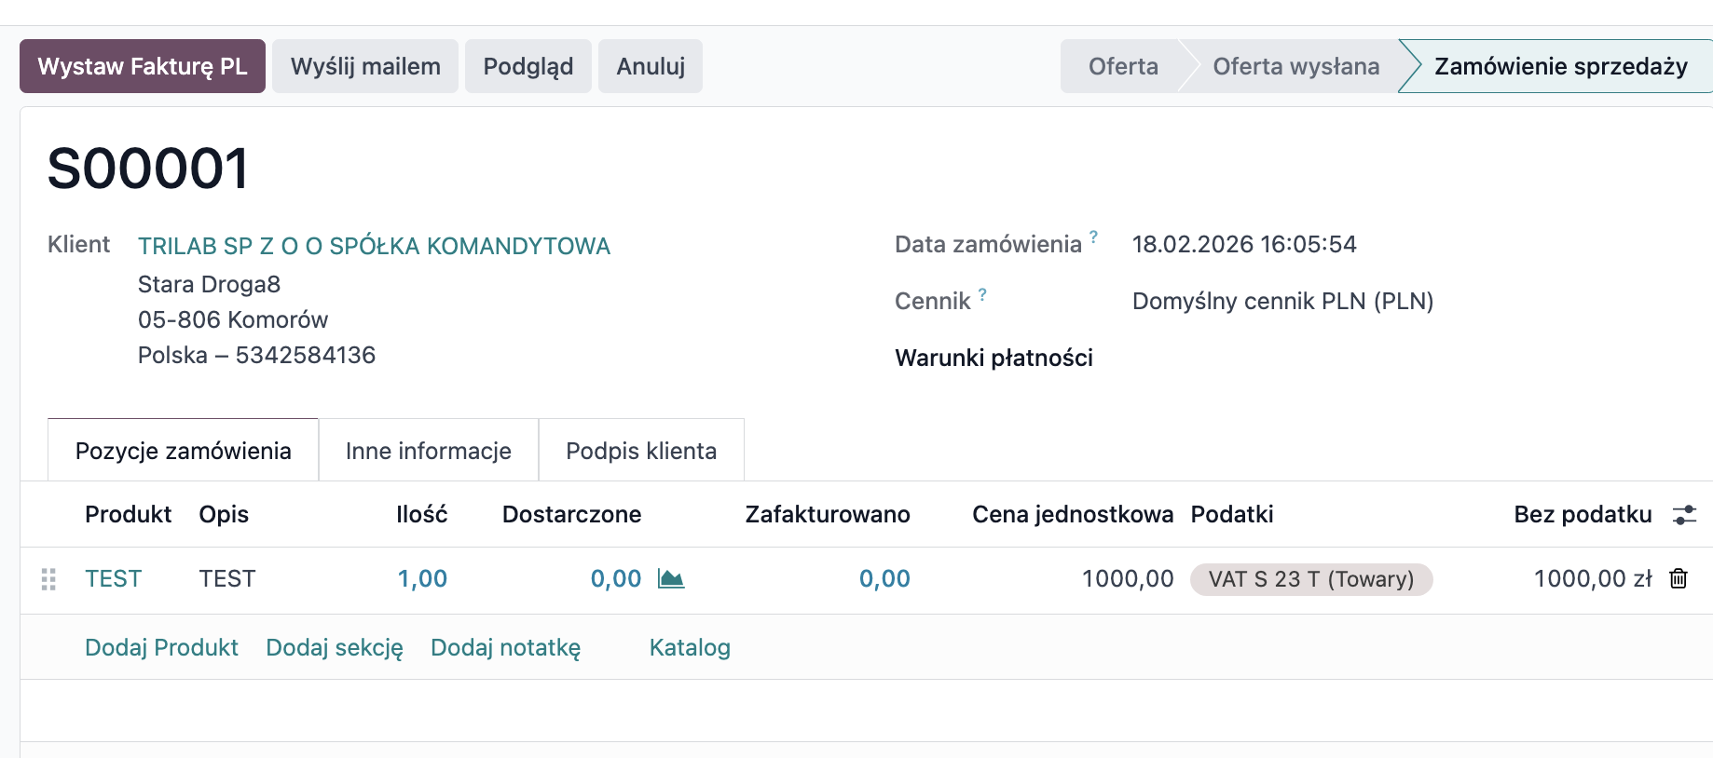Open the Domyślny cennik PLN pricelist field
The image size is (1713, 758).
click(1281, 301)
